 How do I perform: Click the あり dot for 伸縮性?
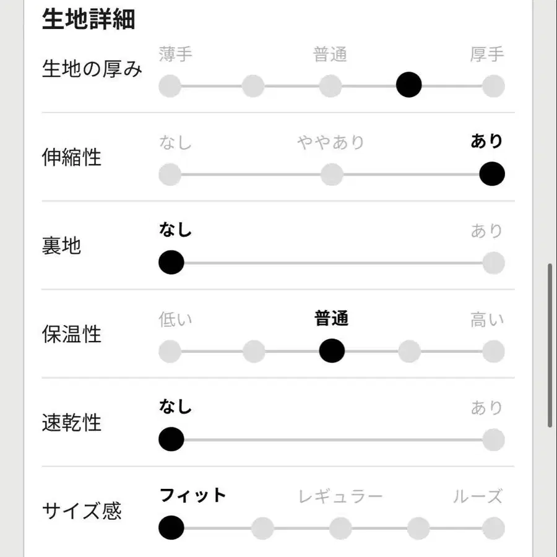coord(492,174)
